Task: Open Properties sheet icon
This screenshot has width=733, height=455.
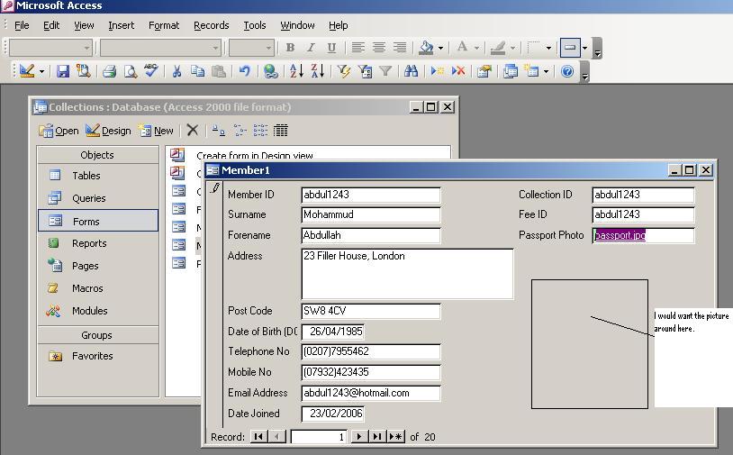Action: tap(484, 71)
